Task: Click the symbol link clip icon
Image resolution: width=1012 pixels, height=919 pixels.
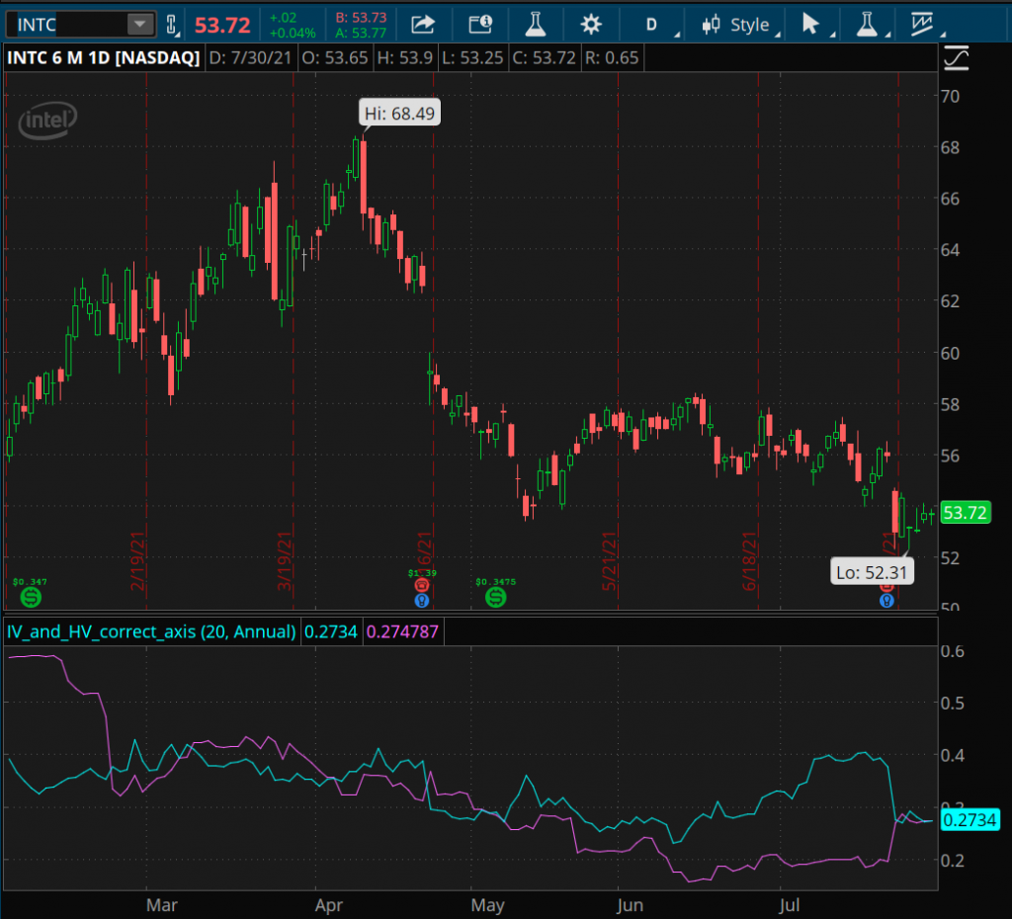Action: click(171, 25)
